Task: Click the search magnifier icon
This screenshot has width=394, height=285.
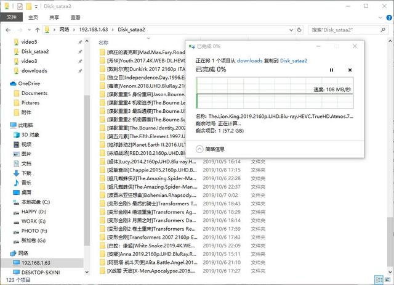Action: [x=383, y=30]
